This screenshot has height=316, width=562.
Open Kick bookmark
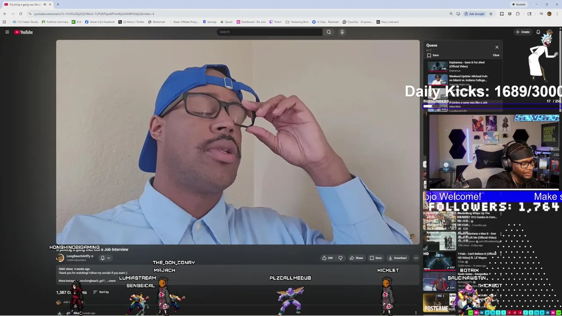[x=77, y=22]
